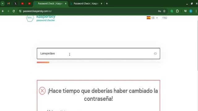
Task: Open the Chrome three-dot menu
Action: click(x=196, y=11)
